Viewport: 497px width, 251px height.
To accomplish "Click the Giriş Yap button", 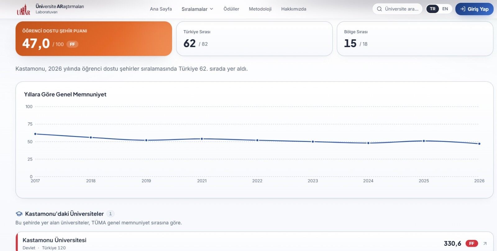I will tap(474, 9).
